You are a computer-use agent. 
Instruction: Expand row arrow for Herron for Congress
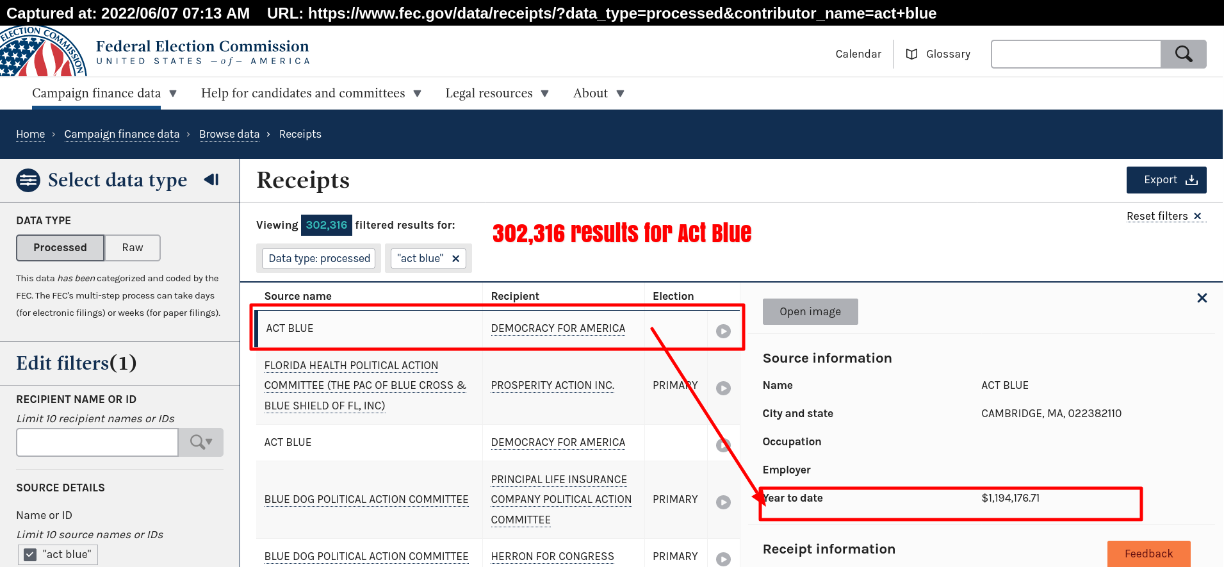723,559
